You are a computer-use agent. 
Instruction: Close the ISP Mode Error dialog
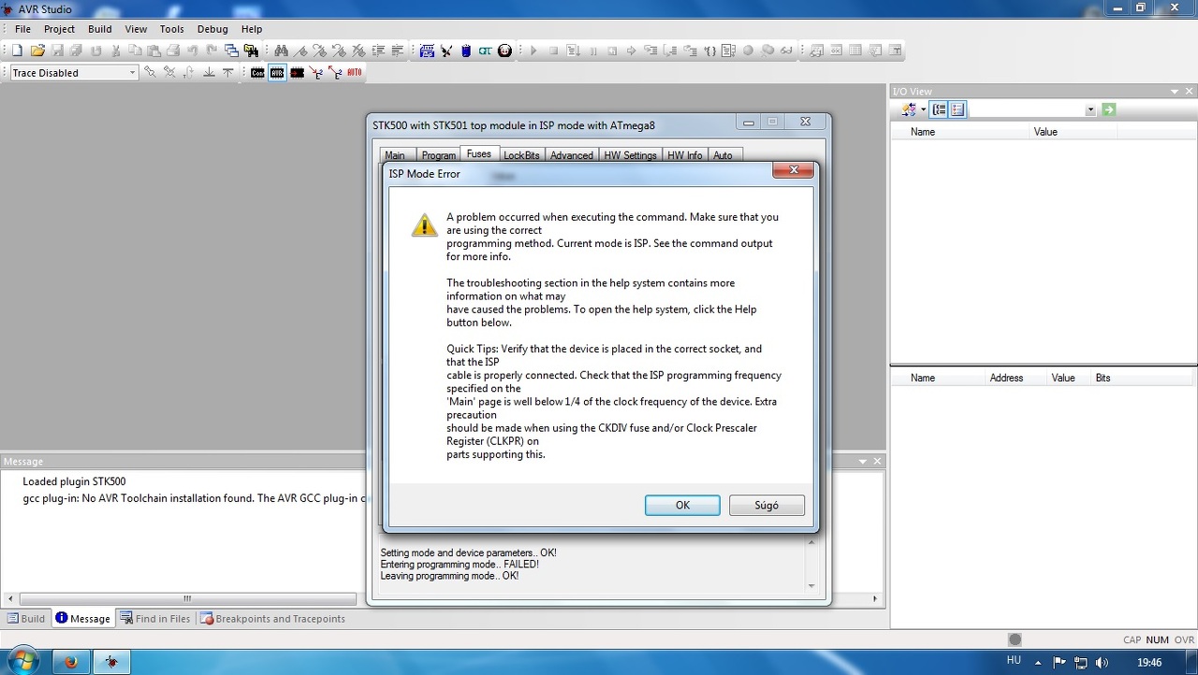794,170
